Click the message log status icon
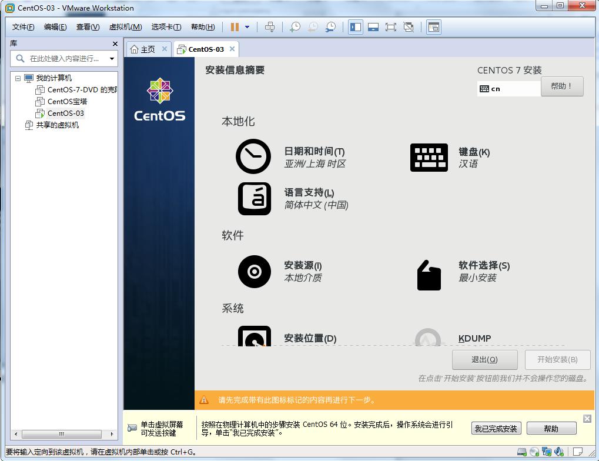Image resolution: width=599 pixels, height=461 pixels. tap(578, 452)
